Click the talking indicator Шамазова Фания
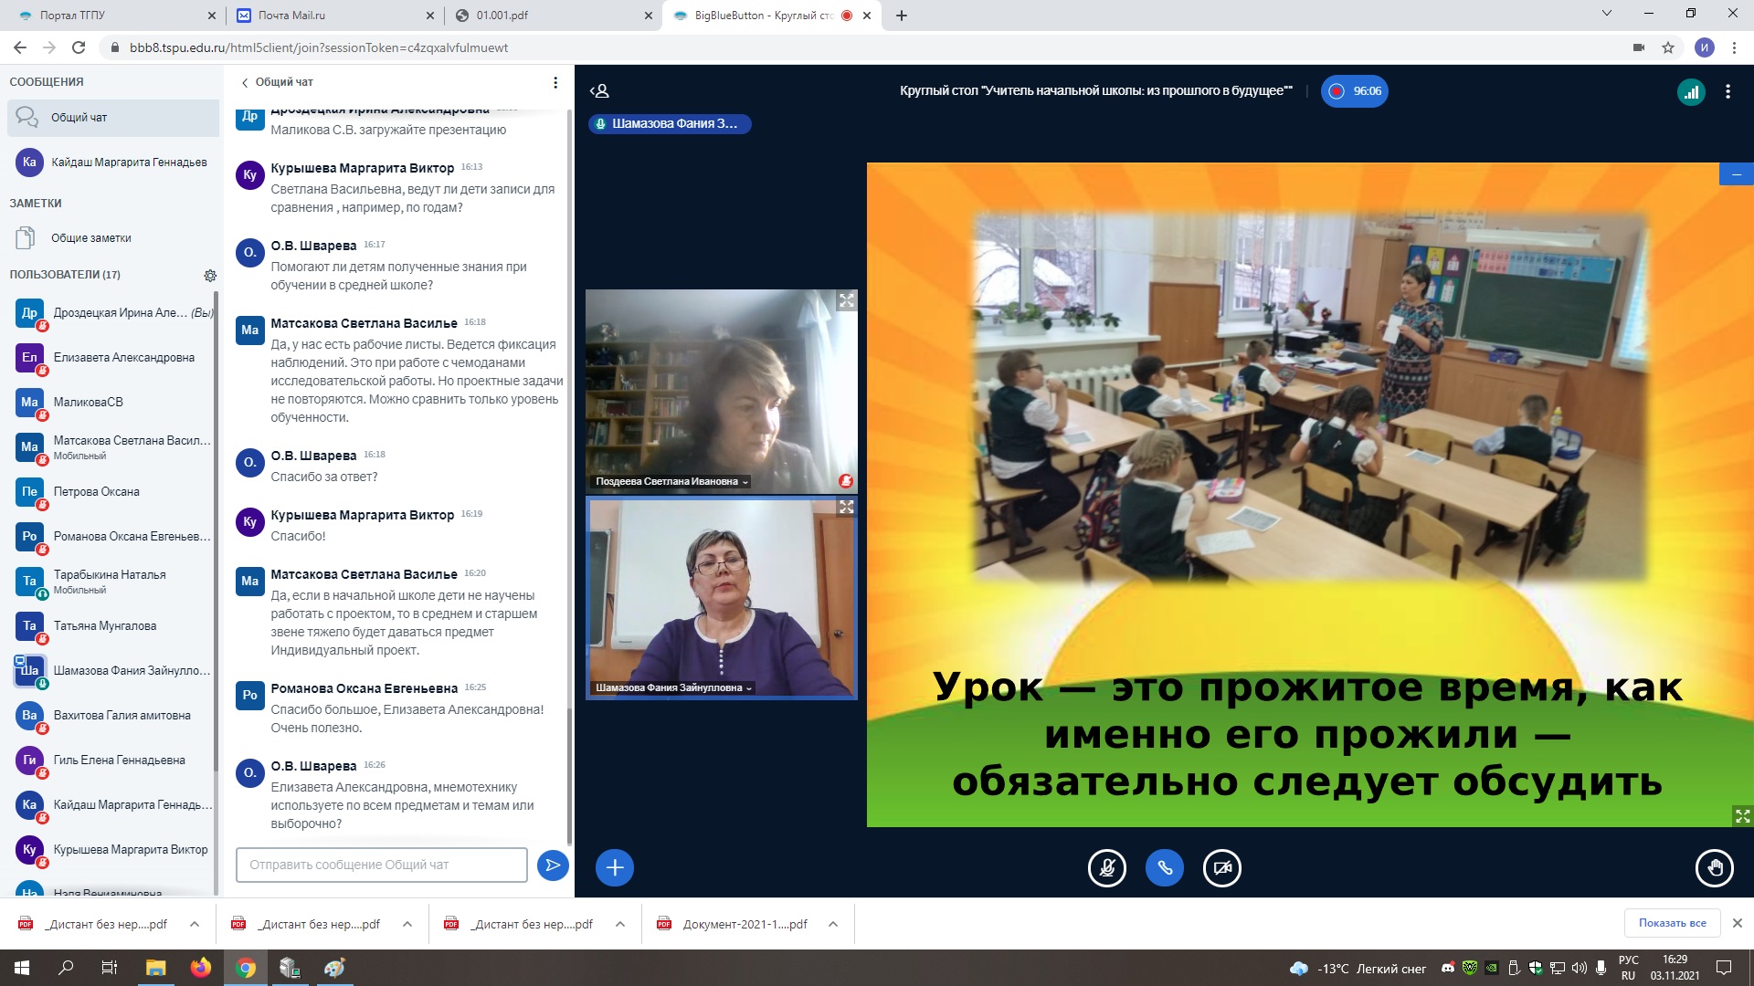This screenshot has width=1754, height=986. 670,123
